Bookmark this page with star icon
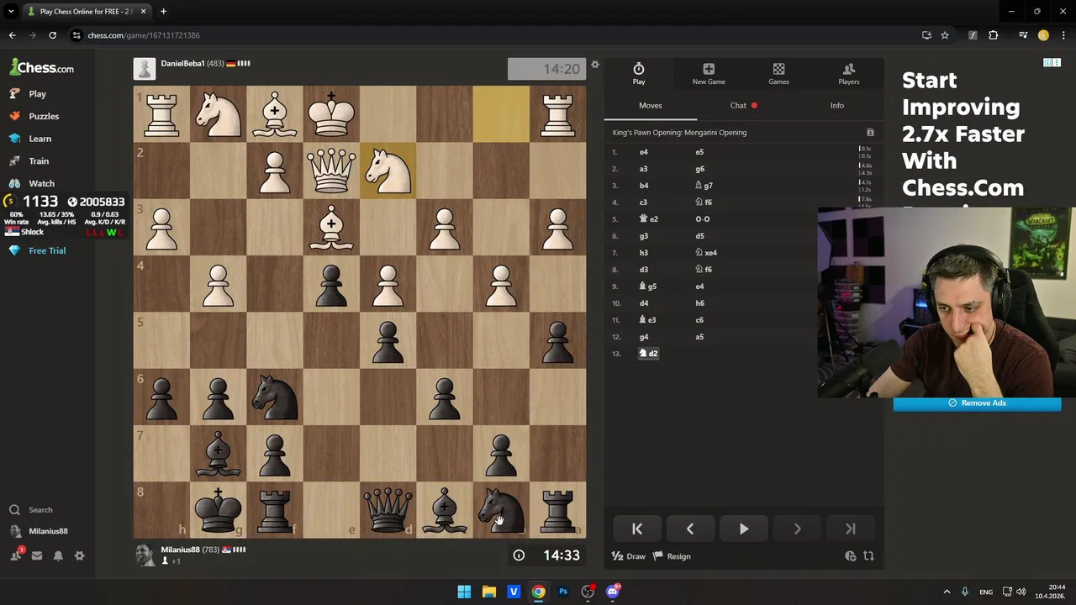 (x=945, y=35)
